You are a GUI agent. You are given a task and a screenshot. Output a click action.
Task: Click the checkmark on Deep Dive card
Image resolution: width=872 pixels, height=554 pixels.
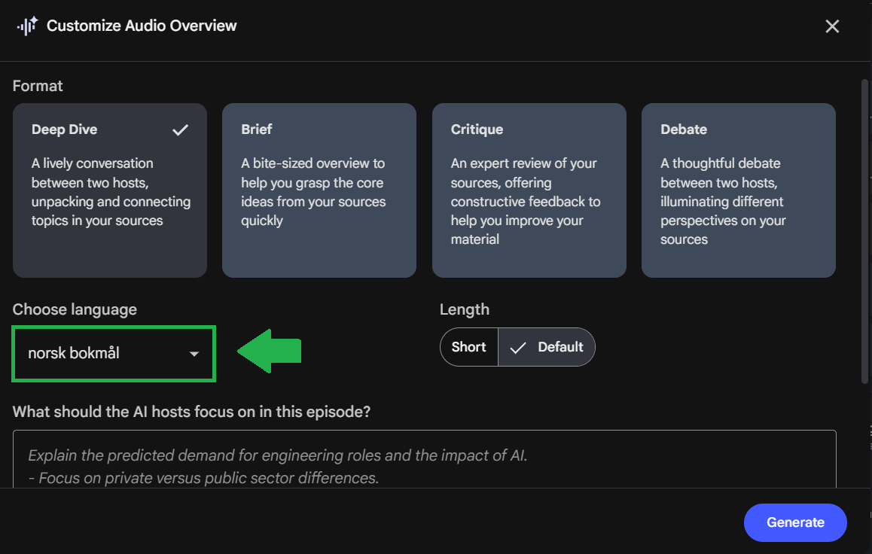pyautogui.click(x=180, y=130)
